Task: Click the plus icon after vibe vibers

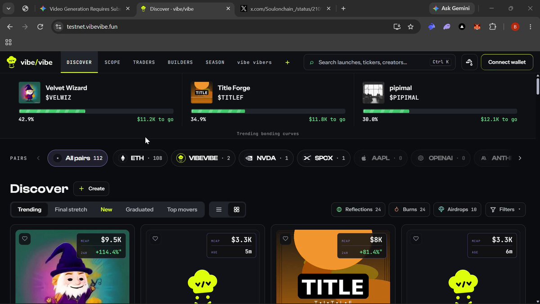Action: pos(288,62)
